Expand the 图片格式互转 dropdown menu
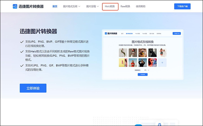Viewport: 203px width, 126px height. (x=72, y=6)
